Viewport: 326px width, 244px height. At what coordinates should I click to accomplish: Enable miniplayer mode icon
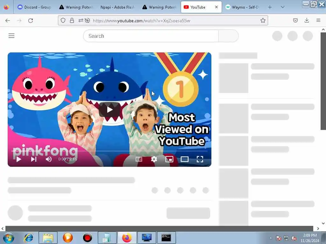(x=169, y=159)
